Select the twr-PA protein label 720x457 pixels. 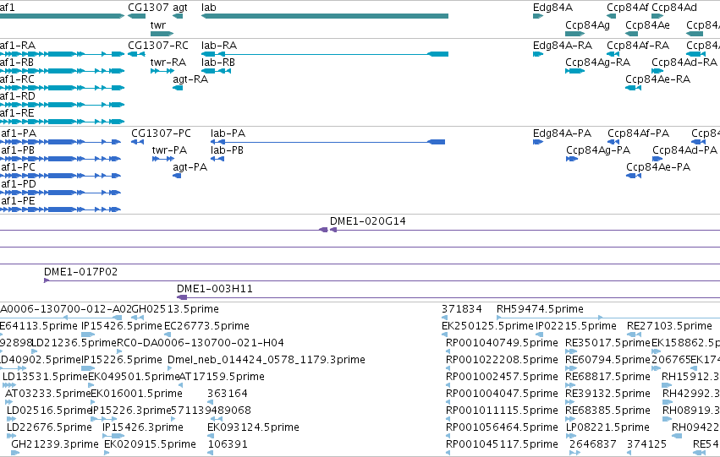click(169, 150)
